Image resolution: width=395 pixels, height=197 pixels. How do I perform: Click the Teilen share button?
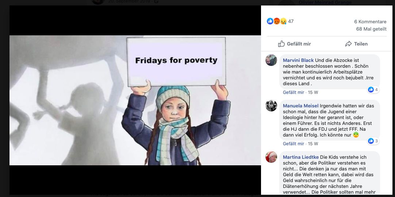pos(356,44)
